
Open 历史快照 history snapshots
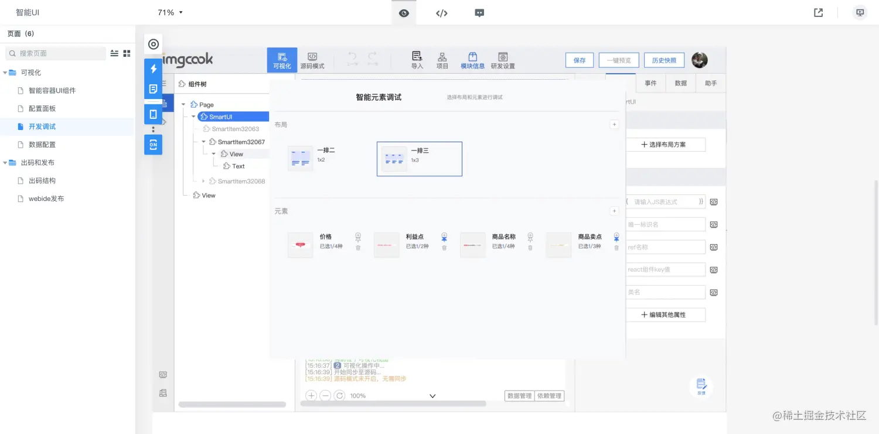point(664,60)
